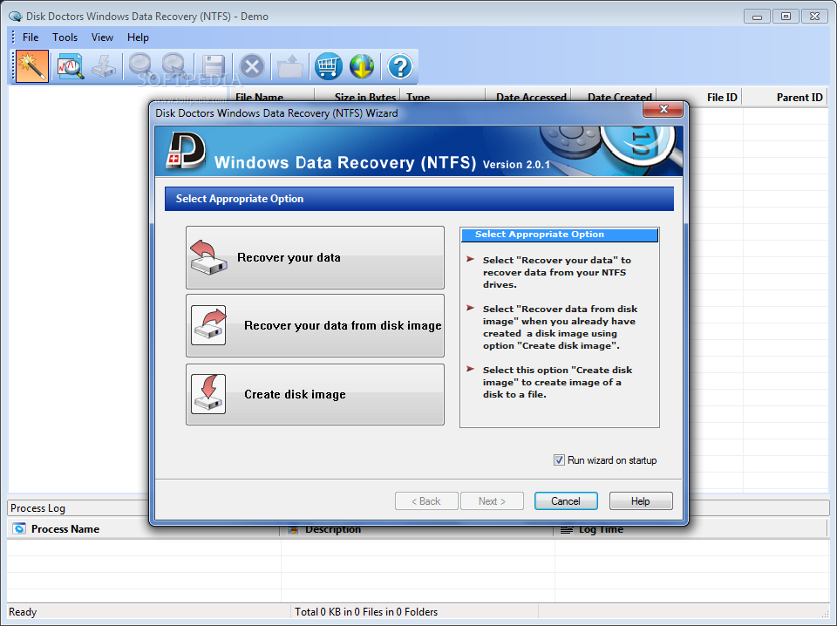Image resolution: width=837 pixels, height=626 pixels.
Task: Click the wizard Help button
Action: pyautogui.click(x=641, y=501)
